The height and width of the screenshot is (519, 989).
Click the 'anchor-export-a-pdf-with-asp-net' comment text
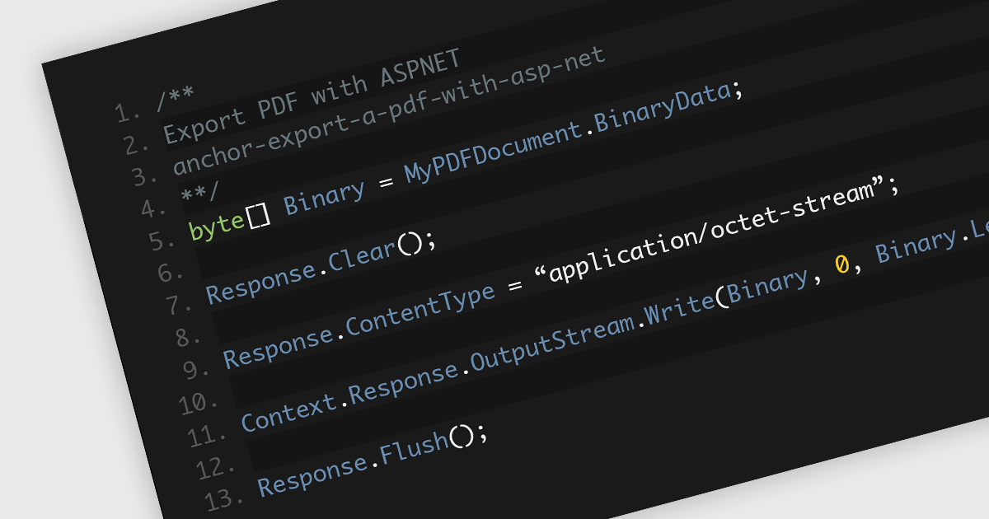pyautogui.click(x=388, y=111)
